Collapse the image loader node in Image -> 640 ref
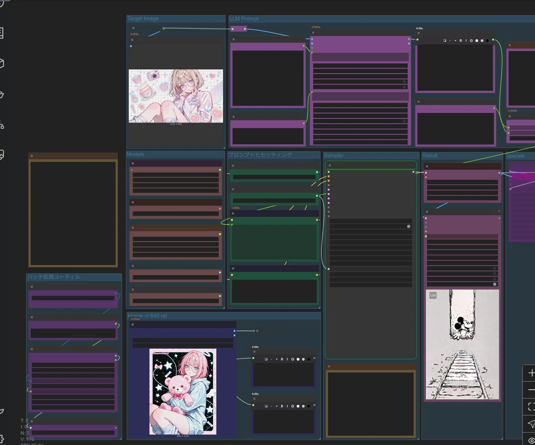This screenshot has width=535, height=445. point(132,324)
